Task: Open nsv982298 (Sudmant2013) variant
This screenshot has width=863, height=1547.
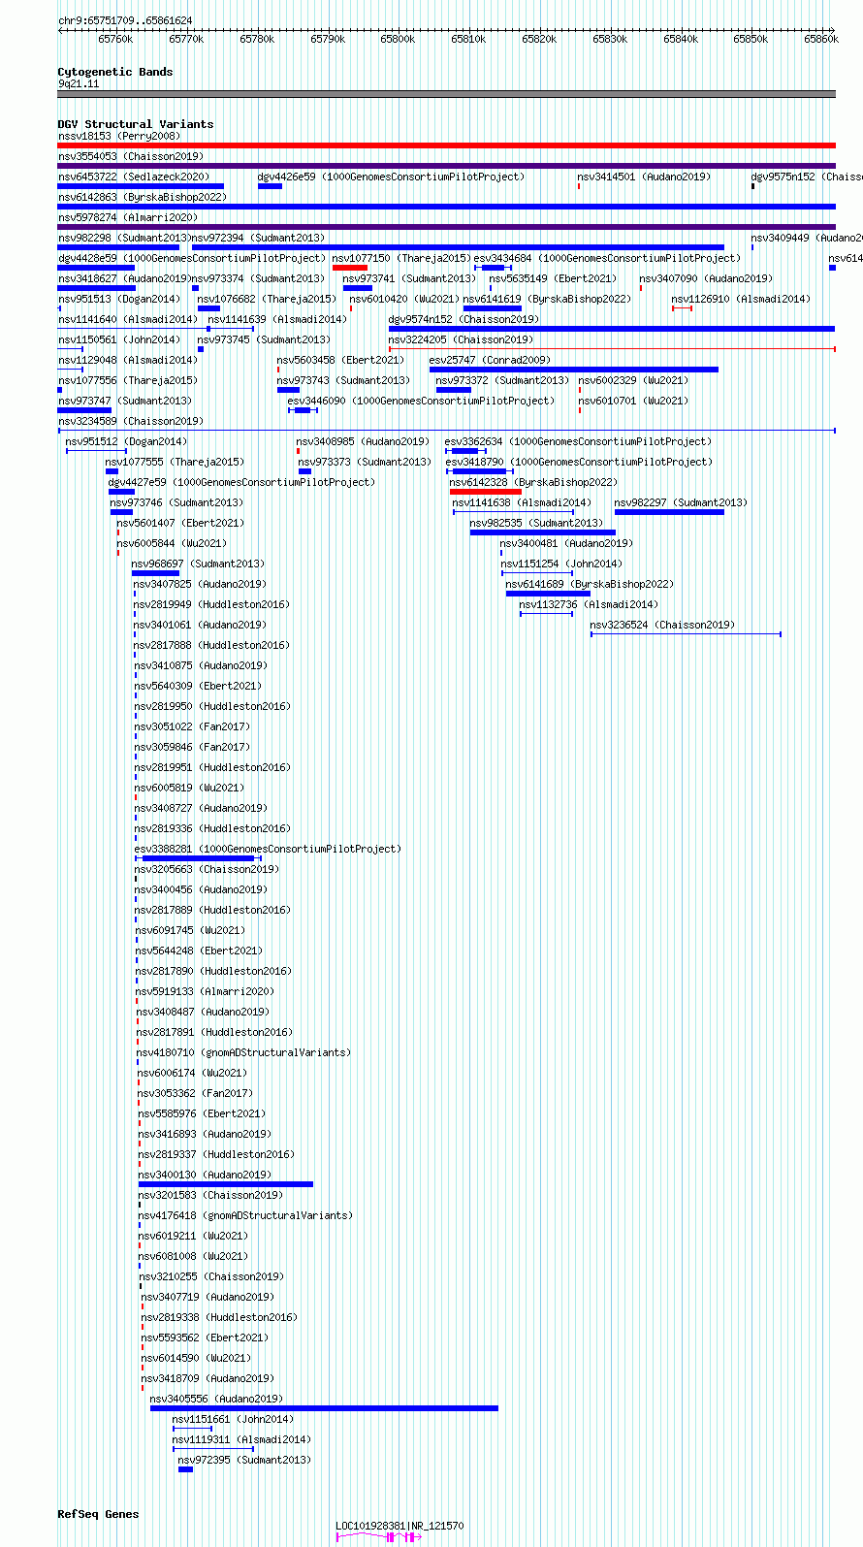Action: coord(124,238)
